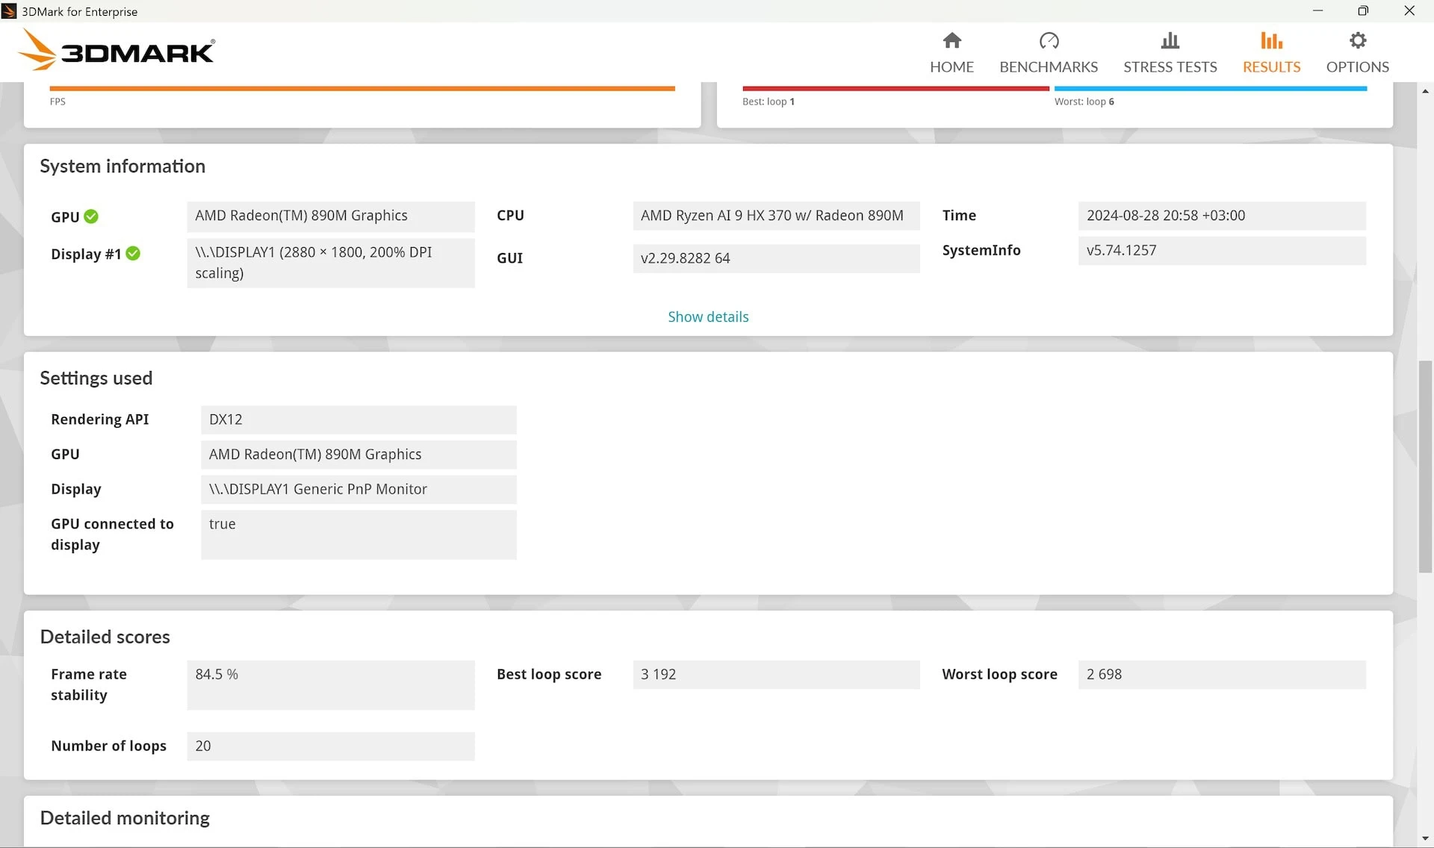Select the GPU connected to display value true
This screenshot has height=848, width=1434.
click(x=358, y=534)
